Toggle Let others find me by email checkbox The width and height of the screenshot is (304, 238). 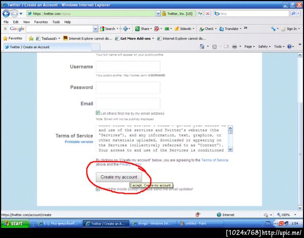click(x=98, y=113)
